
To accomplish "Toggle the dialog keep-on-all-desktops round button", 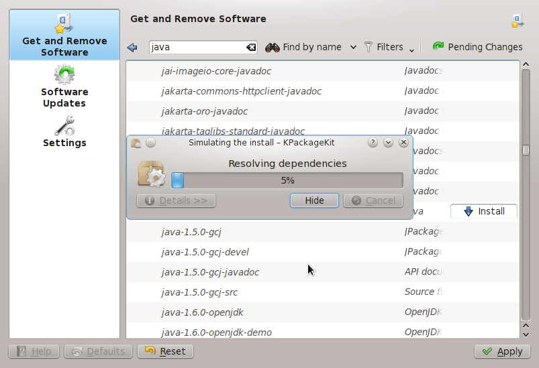I will click(x=150, y=143).
